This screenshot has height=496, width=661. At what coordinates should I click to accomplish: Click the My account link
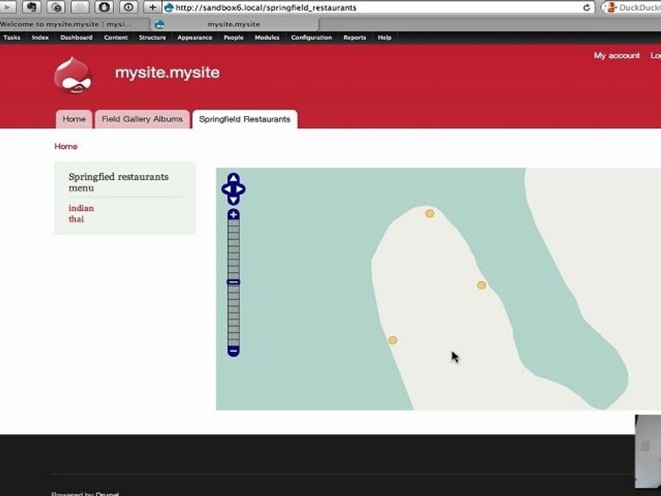pos(617,56)
